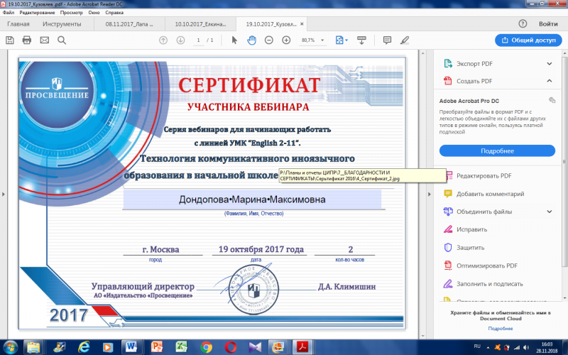This screenshot has height=355, width=568.
Task: Click the name field Дондопова Марина Максимовна
Action: [252, 200]
